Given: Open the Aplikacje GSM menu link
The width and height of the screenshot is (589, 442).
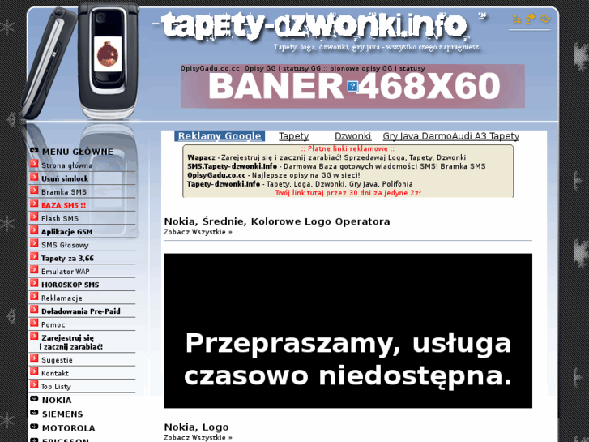Looking at the screenshot, I should click(67, 232).
